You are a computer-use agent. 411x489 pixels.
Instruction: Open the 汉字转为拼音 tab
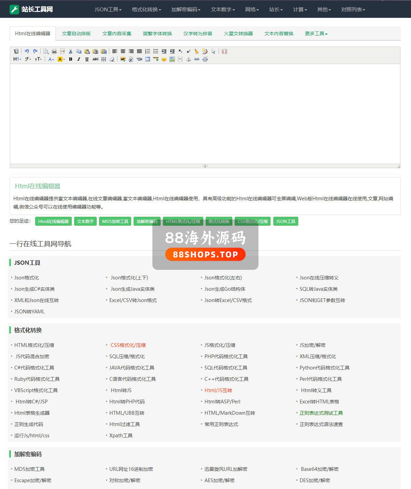198,34
